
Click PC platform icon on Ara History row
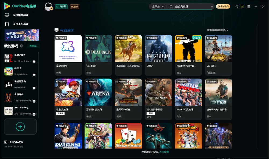[x=34, y=114]
